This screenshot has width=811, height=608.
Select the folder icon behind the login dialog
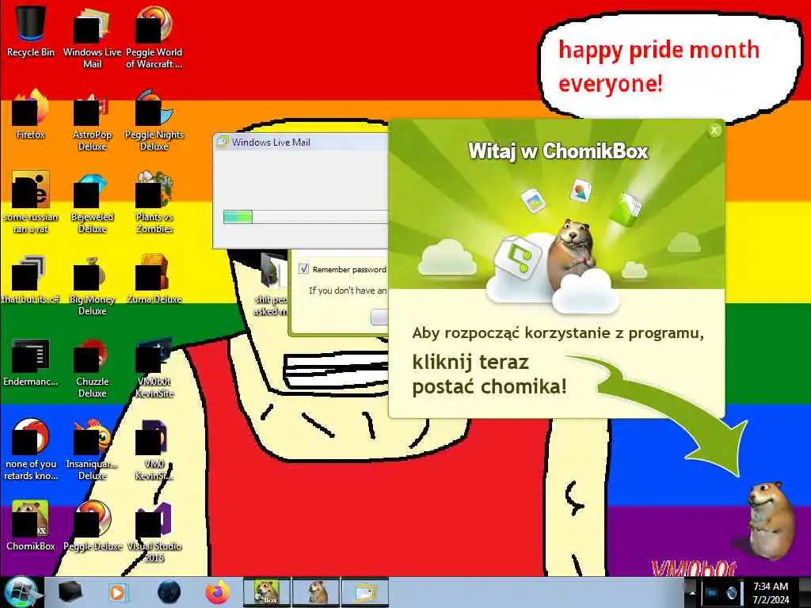(273, 271)
